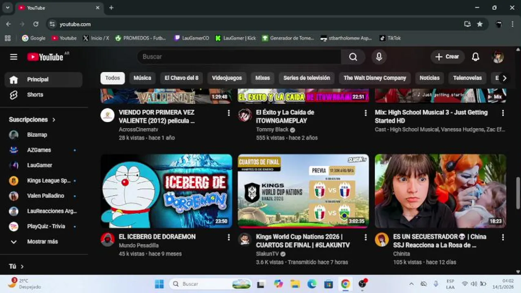Viewport: 521px width, 293px height.
Task: Open Chrome three-dot menu
Action: (x=512, y=24)
